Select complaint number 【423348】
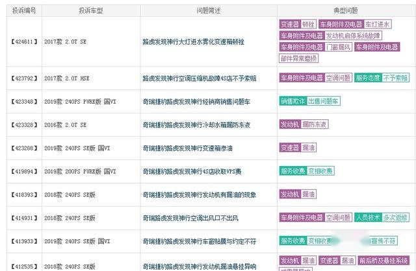416x271 pixels. coord(24,102)
